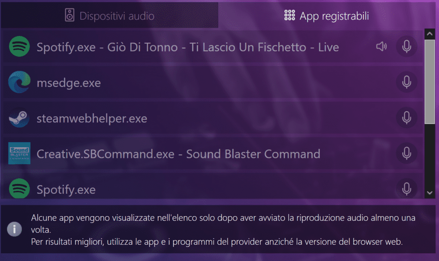
Task: Enable microphone for bottom Spotify.exe entry
Action: 406,189
